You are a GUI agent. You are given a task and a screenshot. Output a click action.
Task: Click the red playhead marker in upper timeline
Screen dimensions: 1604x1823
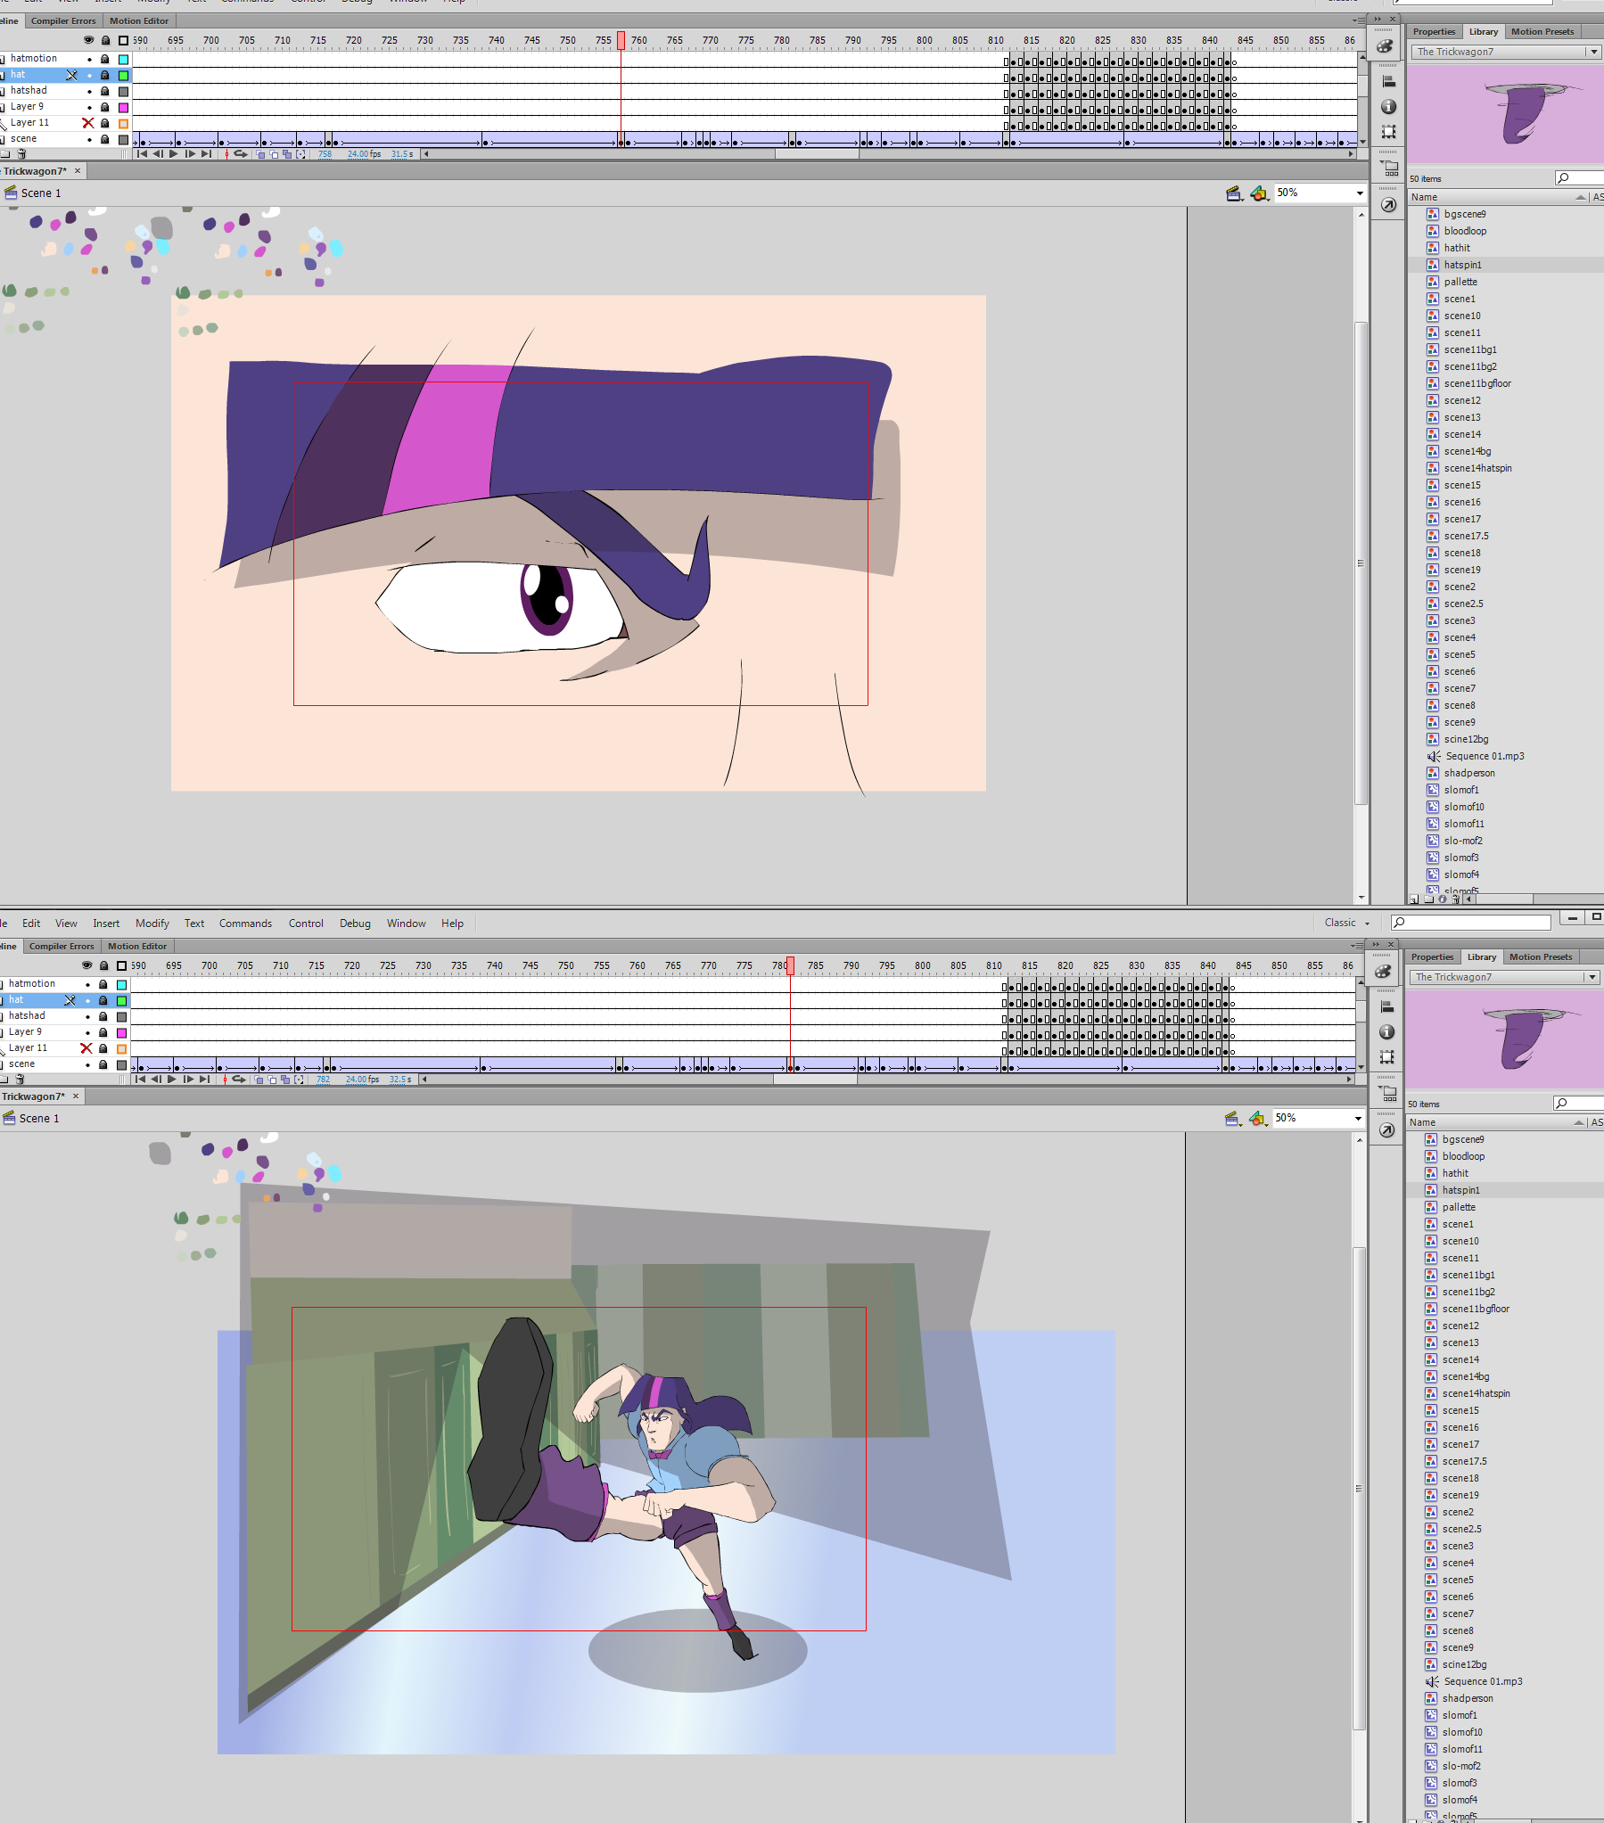tap(621, 40)
